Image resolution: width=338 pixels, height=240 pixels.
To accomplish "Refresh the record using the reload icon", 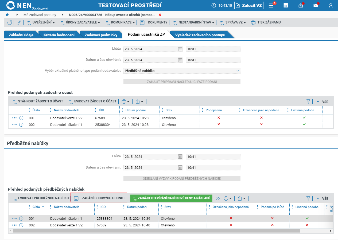I will [x=10, y=23].
